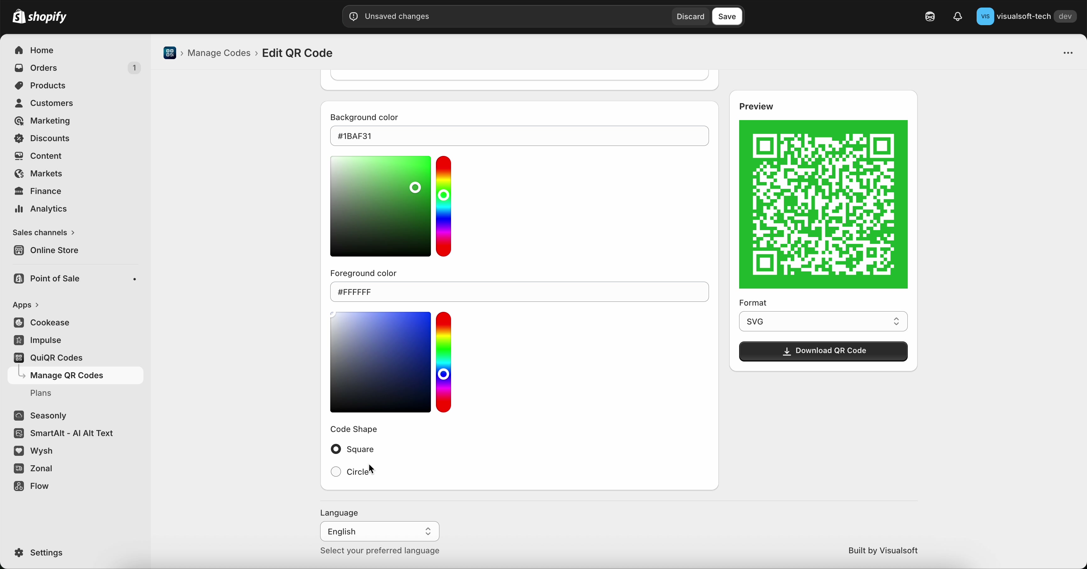Viewport: 1087px width, 569px height.
Task: Expand the Sales channels section
Action: [43, 232]
